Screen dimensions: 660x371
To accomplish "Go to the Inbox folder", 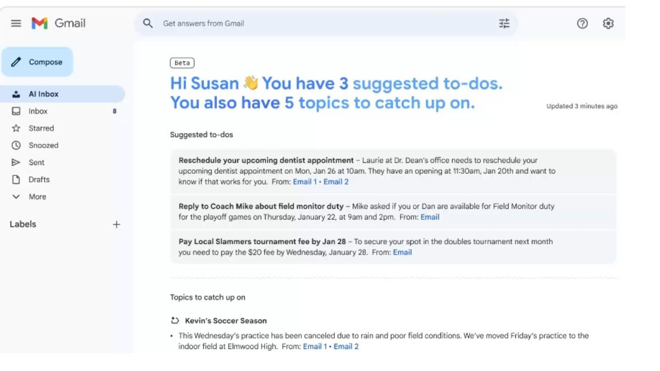I will coord(38,111).
